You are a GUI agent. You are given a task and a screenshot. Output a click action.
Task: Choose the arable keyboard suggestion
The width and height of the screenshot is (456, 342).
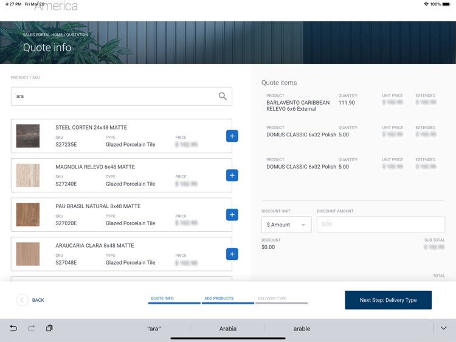pyautogui.click(x=302, y=329)
